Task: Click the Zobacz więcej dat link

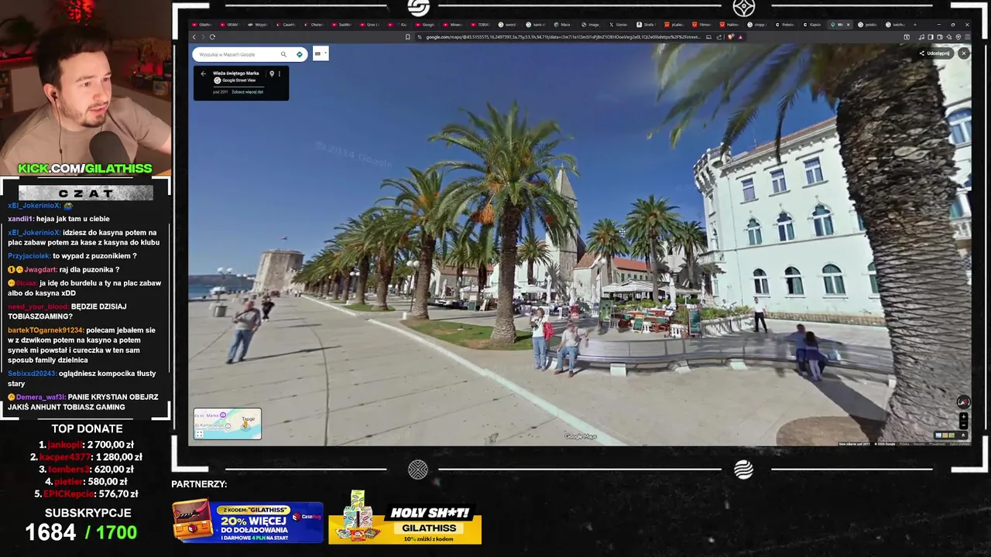Action: pos(248,91)
